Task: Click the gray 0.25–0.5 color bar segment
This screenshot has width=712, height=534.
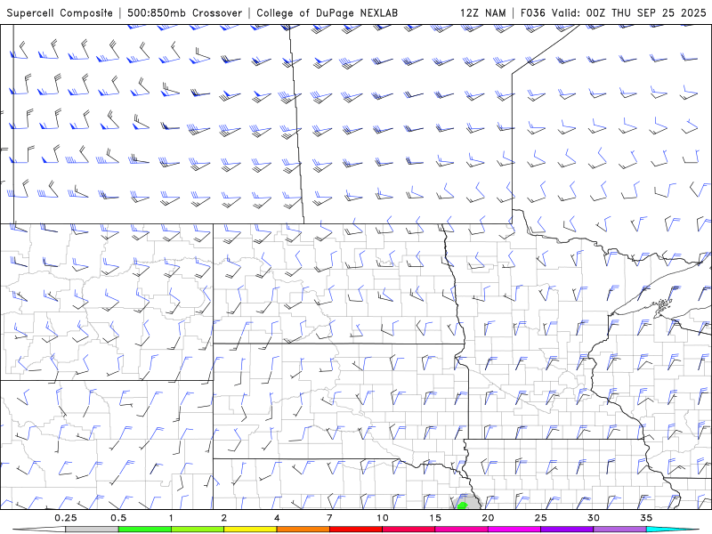Action: 93,530
